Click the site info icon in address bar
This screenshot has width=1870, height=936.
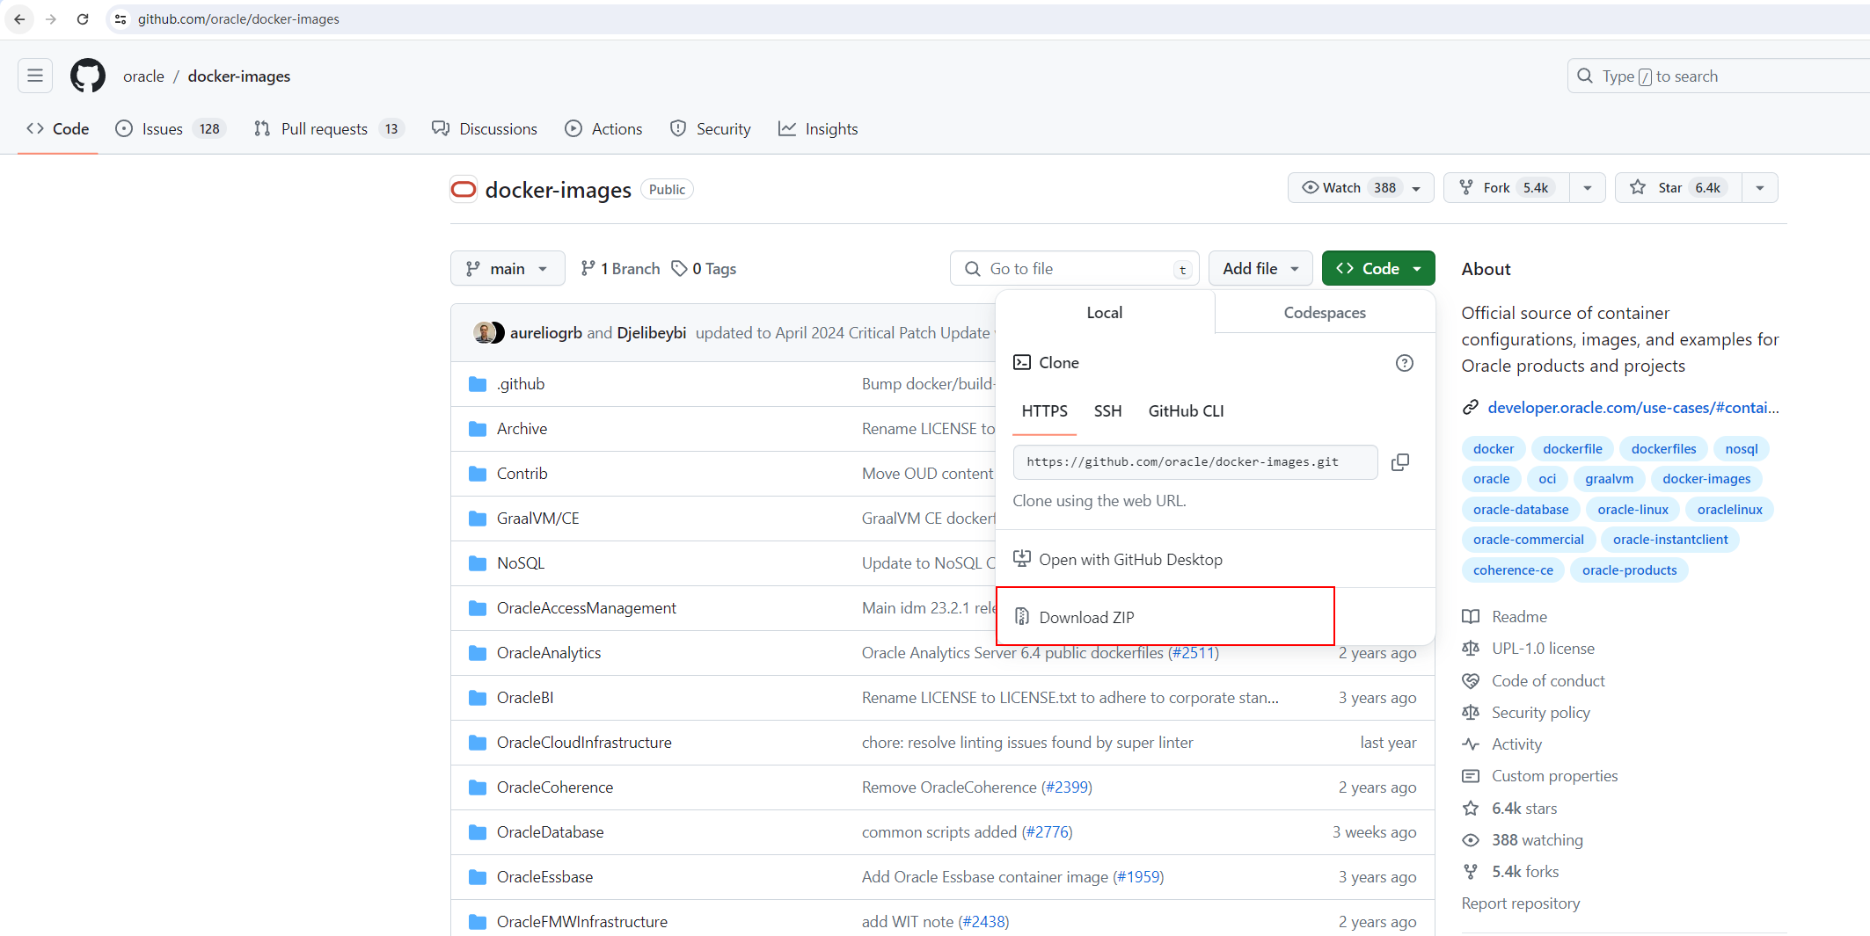[121, 18]
